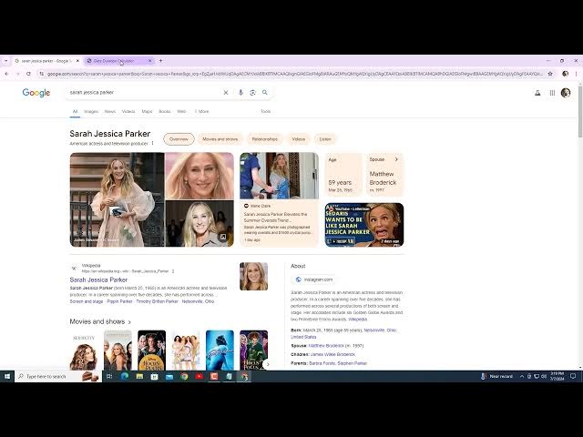
Task: Open the Google account profile avatar
Action: 566,92
